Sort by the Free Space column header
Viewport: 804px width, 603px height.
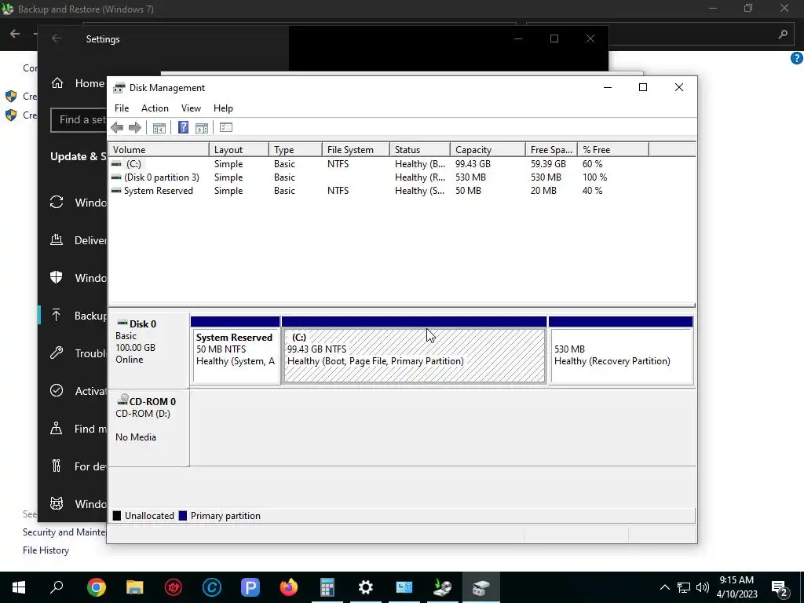point(551,150)
